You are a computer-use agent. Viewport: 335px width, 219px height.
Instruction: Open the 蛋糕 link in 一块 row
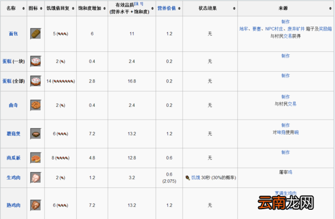point(7,61)
